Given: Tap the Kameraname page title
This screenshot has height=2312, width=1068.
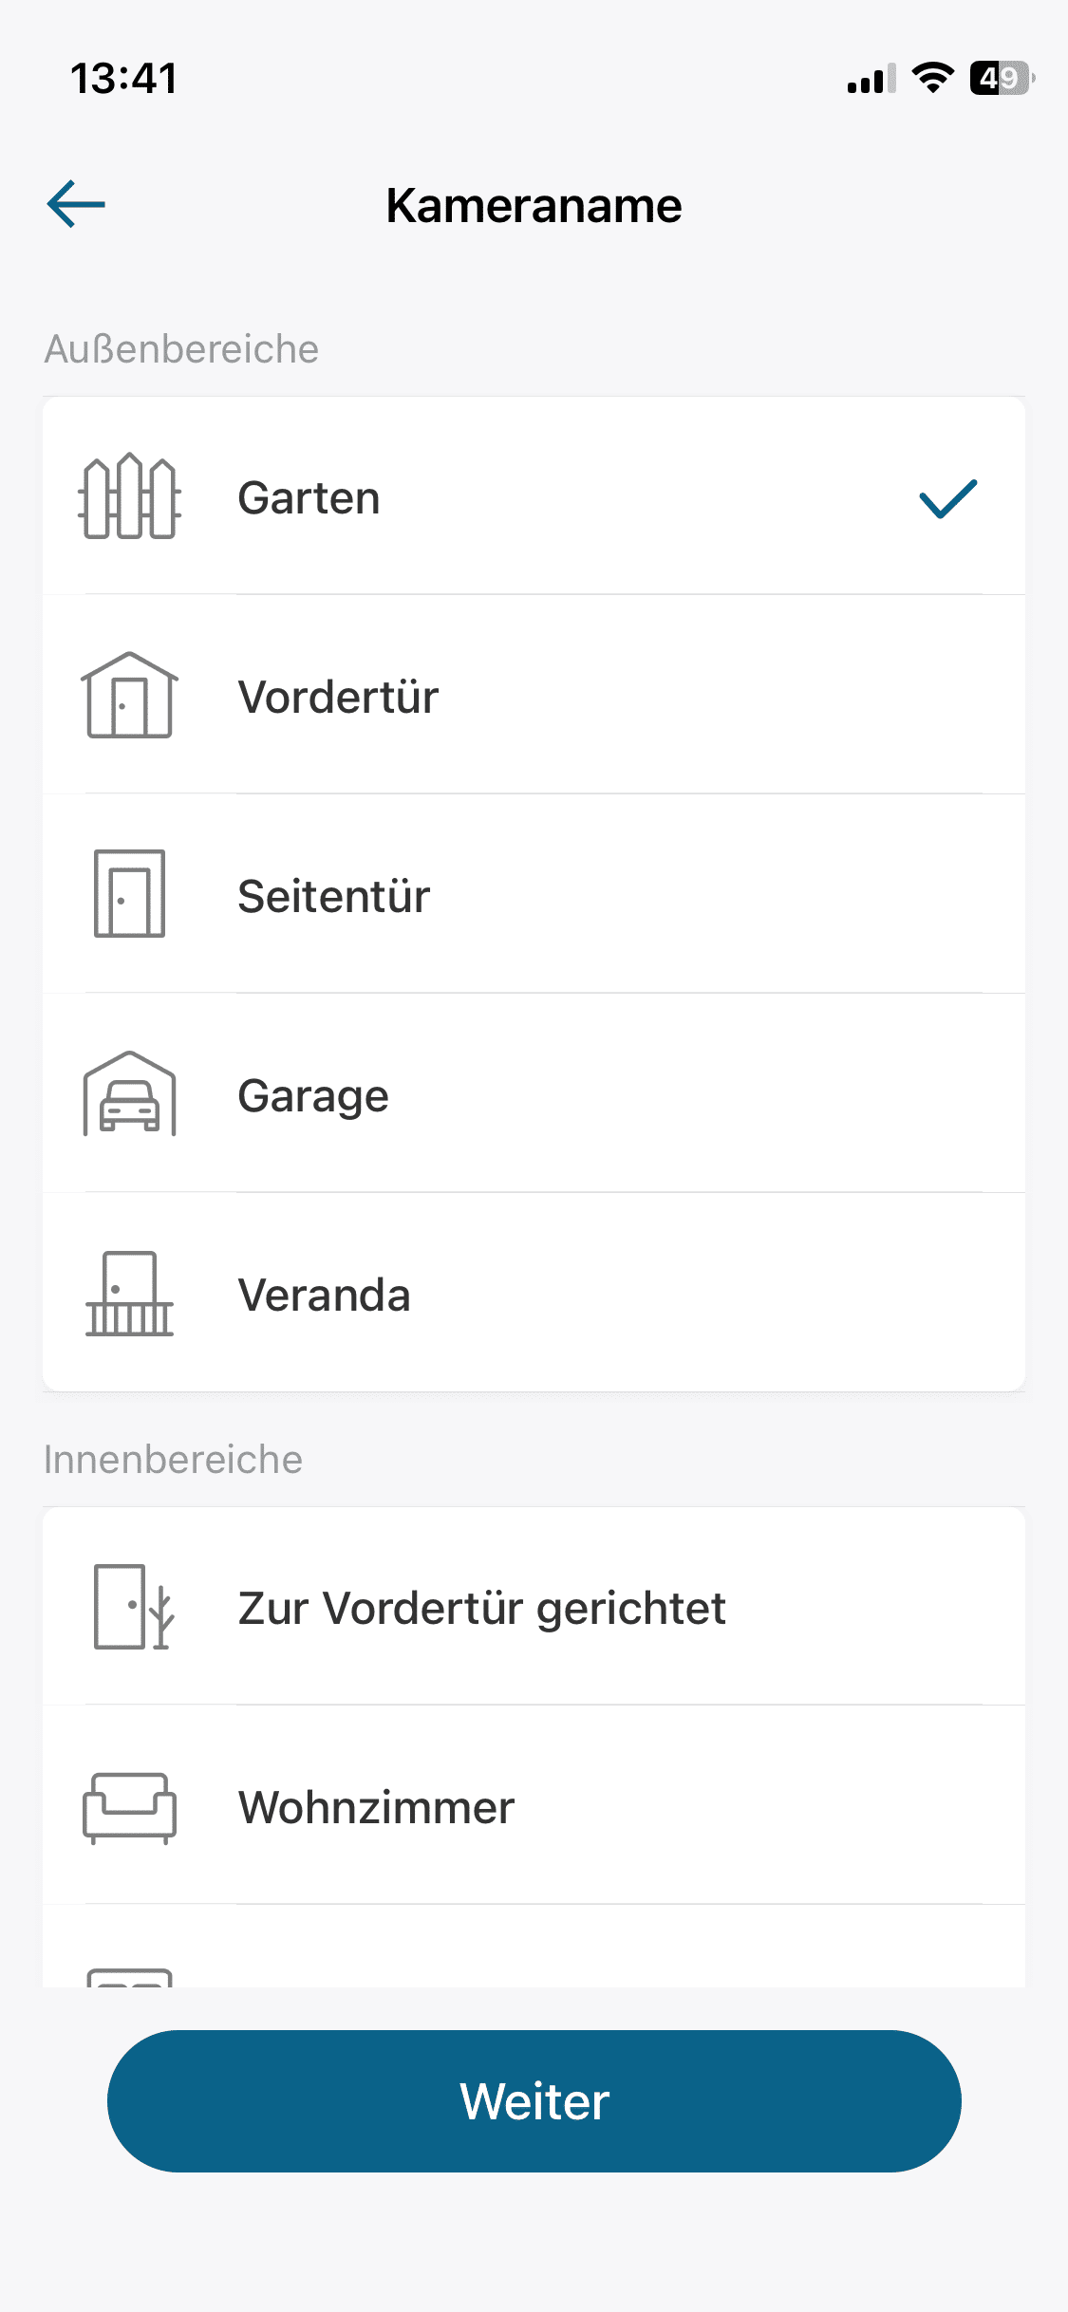Looking at the screenshot, I should click(534, 206).
